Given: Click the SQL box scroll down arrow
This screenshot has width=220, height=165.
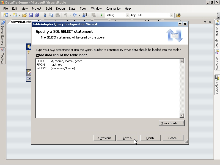Looking at the screenshot, I should coord(182,115).
